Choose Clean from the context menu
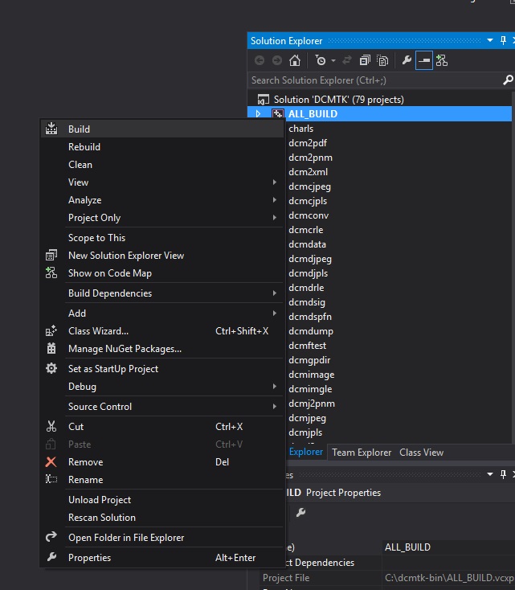This screenshot has width=515, height=590. 161,165
